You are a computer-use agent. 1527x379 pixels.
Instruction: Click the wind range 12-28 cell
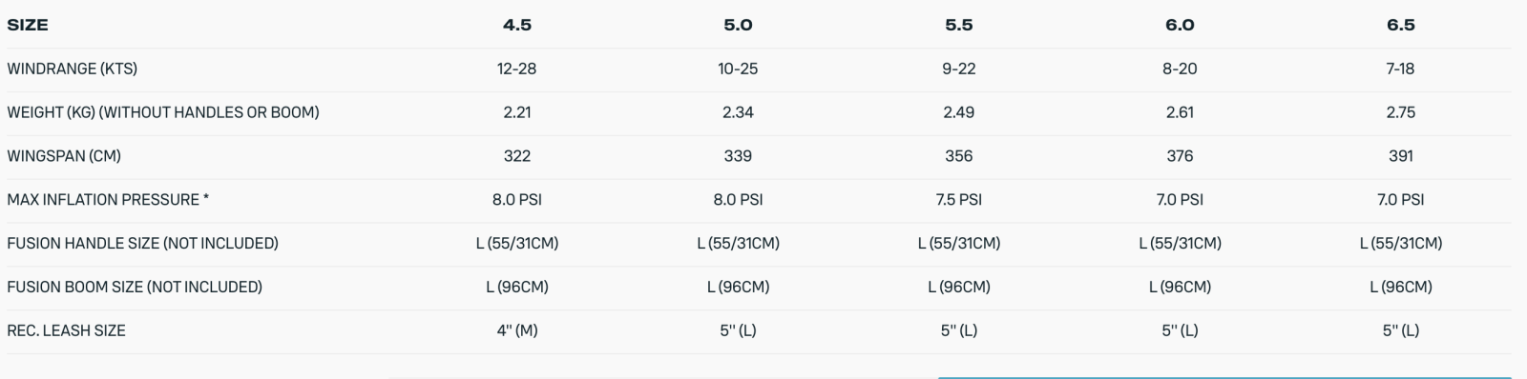pos(517,69)
